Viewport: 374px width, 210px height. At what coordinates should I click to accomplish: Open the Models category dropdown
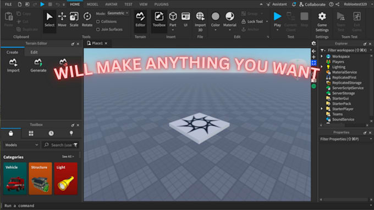coord(21,145)
